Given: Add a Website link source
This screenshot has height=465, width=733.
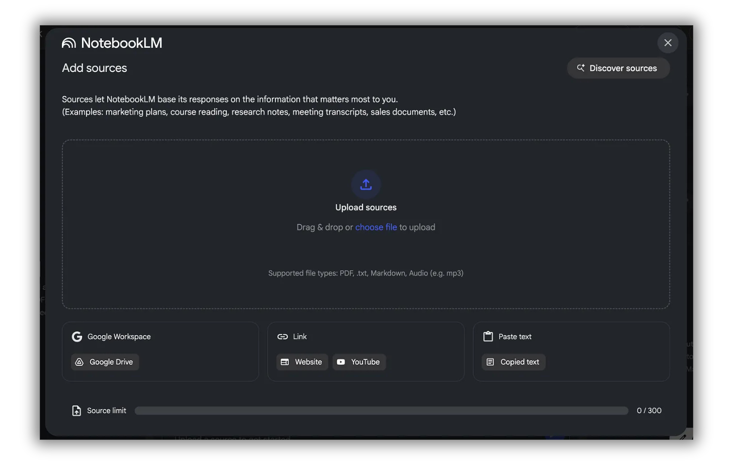Looking at the screenshot, I should (302, 362).
